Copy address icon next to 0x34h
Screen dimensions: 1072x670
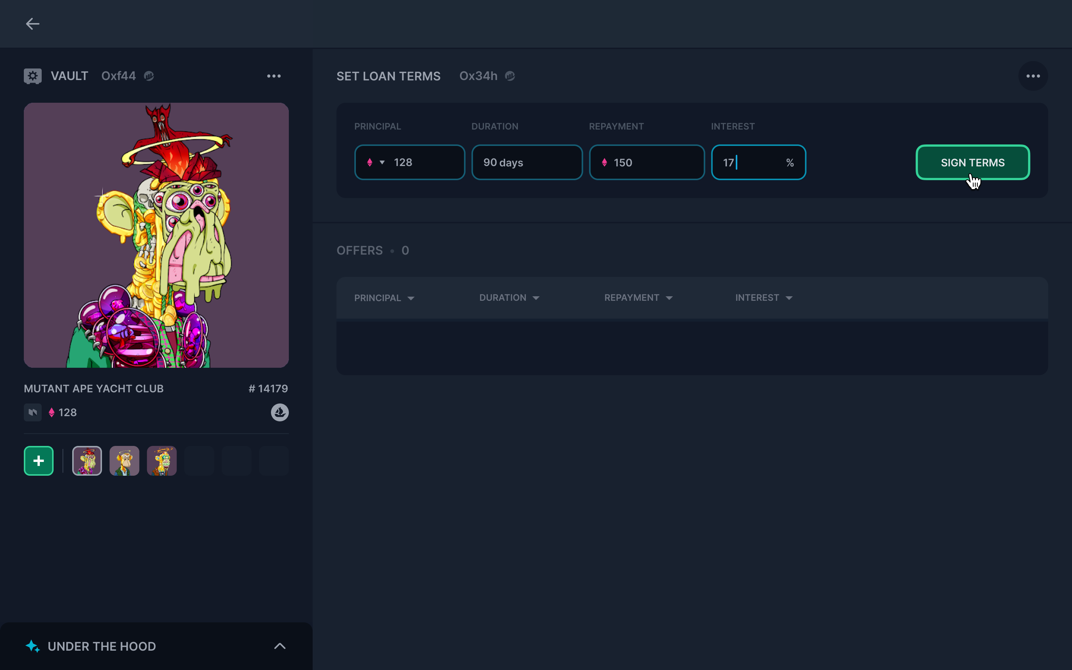[510, 76]
